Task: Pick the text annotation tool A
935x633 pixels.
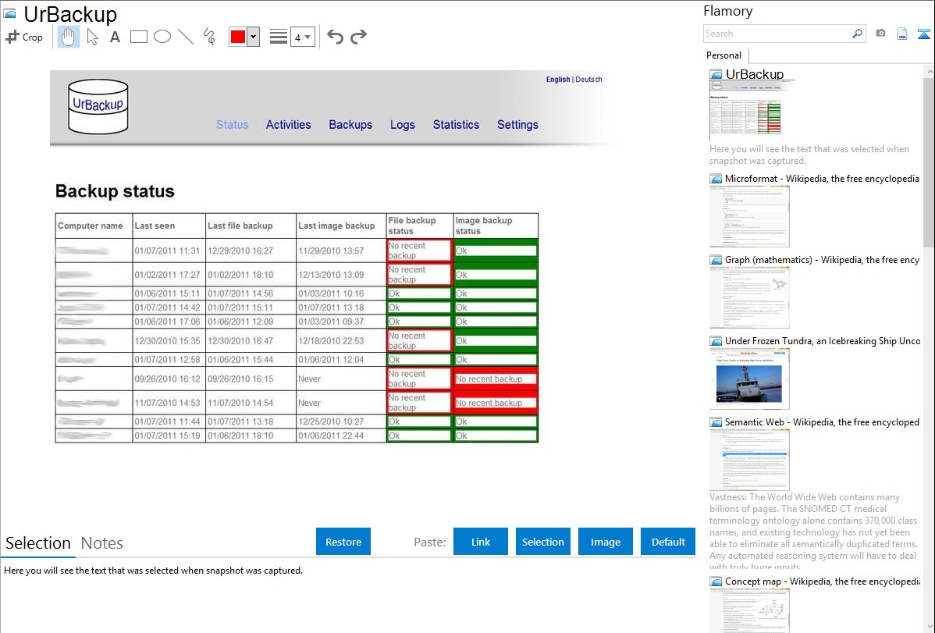Action: 115,37
